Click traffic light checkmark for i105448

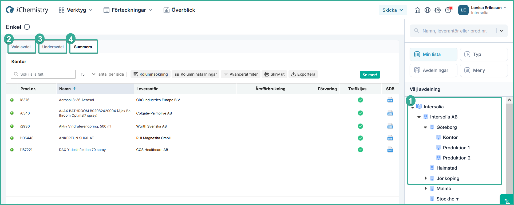[360, 138]
